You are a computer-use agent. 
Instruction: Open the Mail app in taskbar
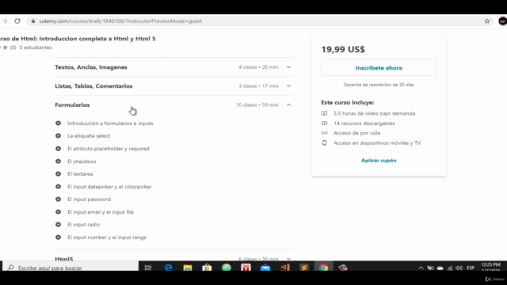point(265,268)
